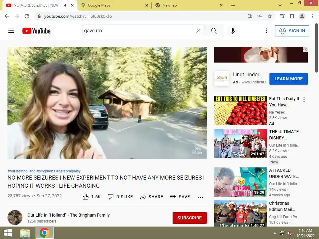Open Chrome three-dot menu

(x=312, y=16)
